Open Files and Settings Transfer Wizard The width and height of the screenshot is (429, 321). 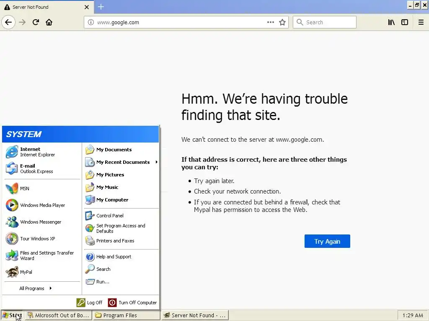click(x=42, y=255)
